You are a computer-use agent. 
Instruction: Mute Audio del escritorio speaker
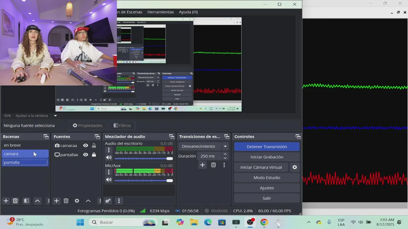109,158
